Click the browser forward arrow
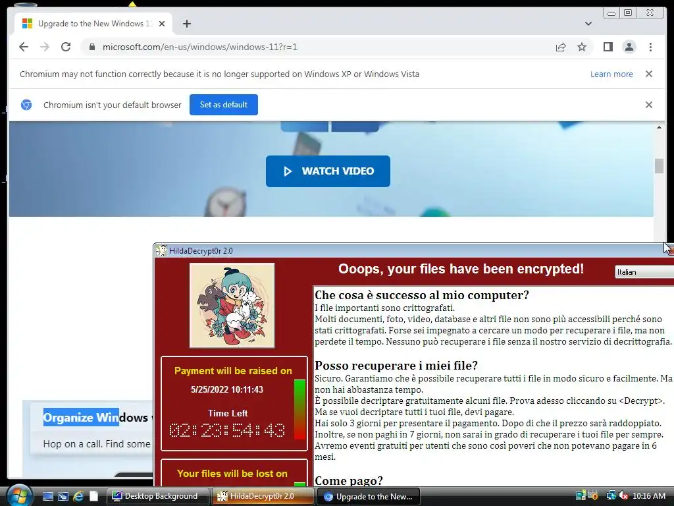The image size is (674, 506). coord(45,47)
